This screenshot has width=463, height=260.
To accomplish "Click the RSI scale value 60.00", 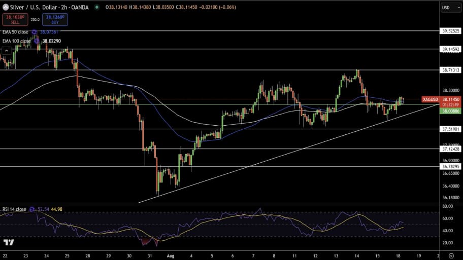I will pyautogui.click(x=448, y=218).
